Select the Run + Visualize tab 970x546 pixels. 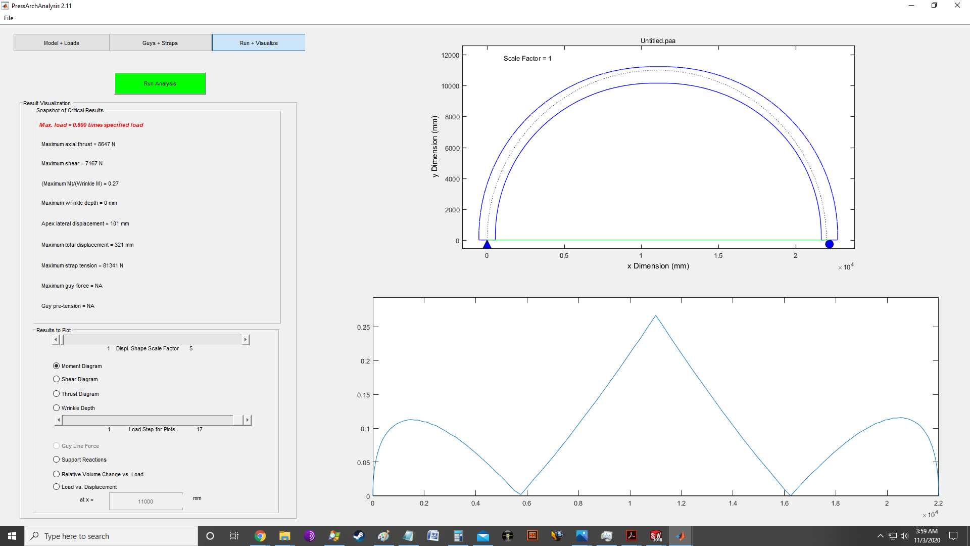pyautogui.click(x=259, y=43)
